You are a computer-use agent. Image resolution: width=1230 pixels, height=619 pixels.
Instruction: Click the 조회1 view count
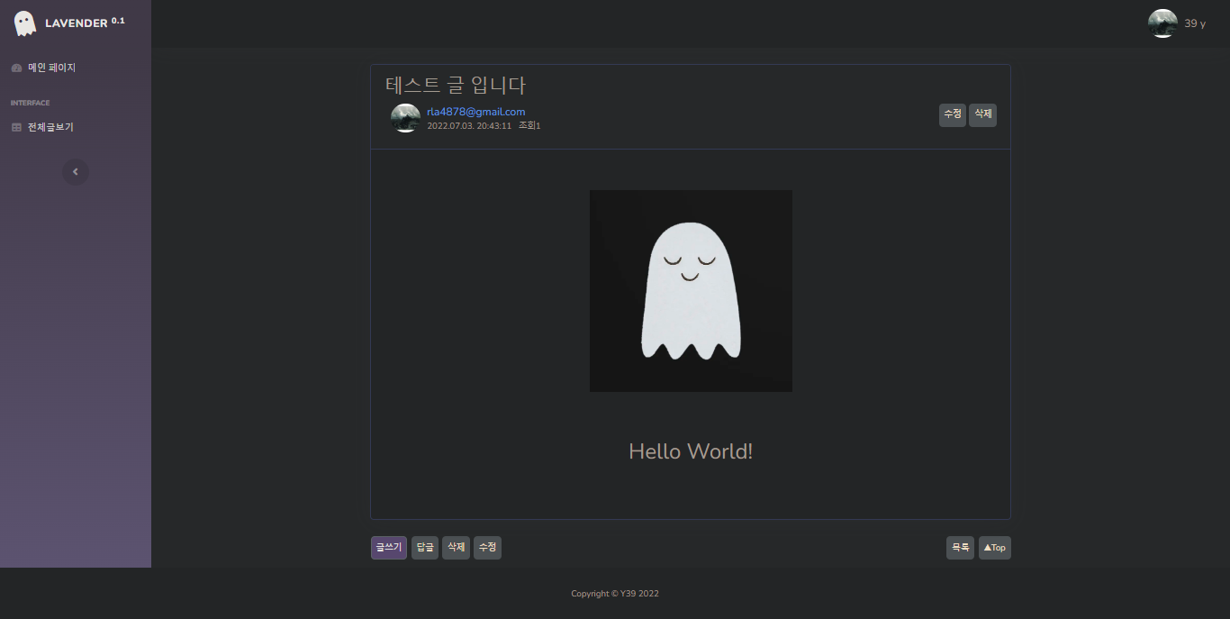tap(529, 126)
